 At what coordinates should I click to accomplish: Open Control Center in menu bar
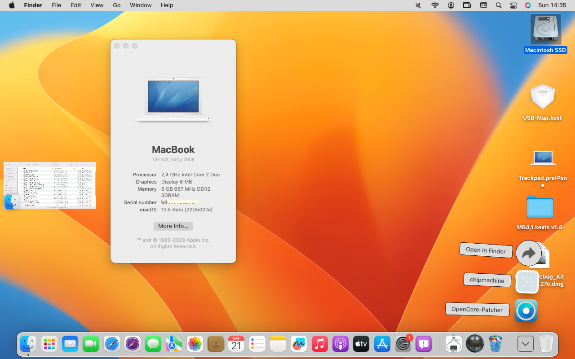(513, 5)
